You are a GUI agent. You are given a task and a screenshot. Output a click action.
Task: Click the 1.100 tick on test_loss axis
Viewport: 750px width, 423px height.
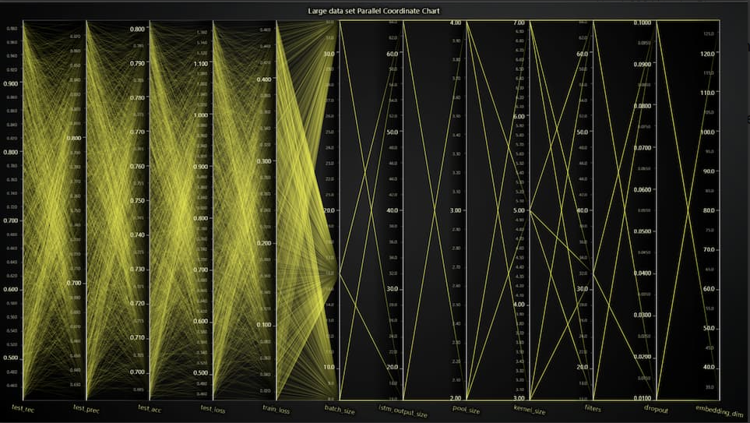click(200, 64)
